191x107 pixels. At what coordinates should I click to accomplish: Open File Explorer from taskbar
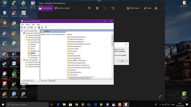pos(64,104)
